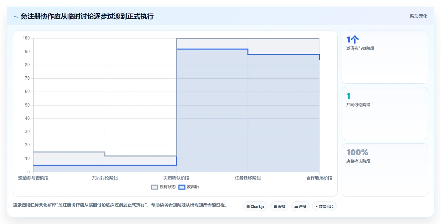441x224 pixels.
Task: Click y-axis value 50
Action: (x=27, y=105)
